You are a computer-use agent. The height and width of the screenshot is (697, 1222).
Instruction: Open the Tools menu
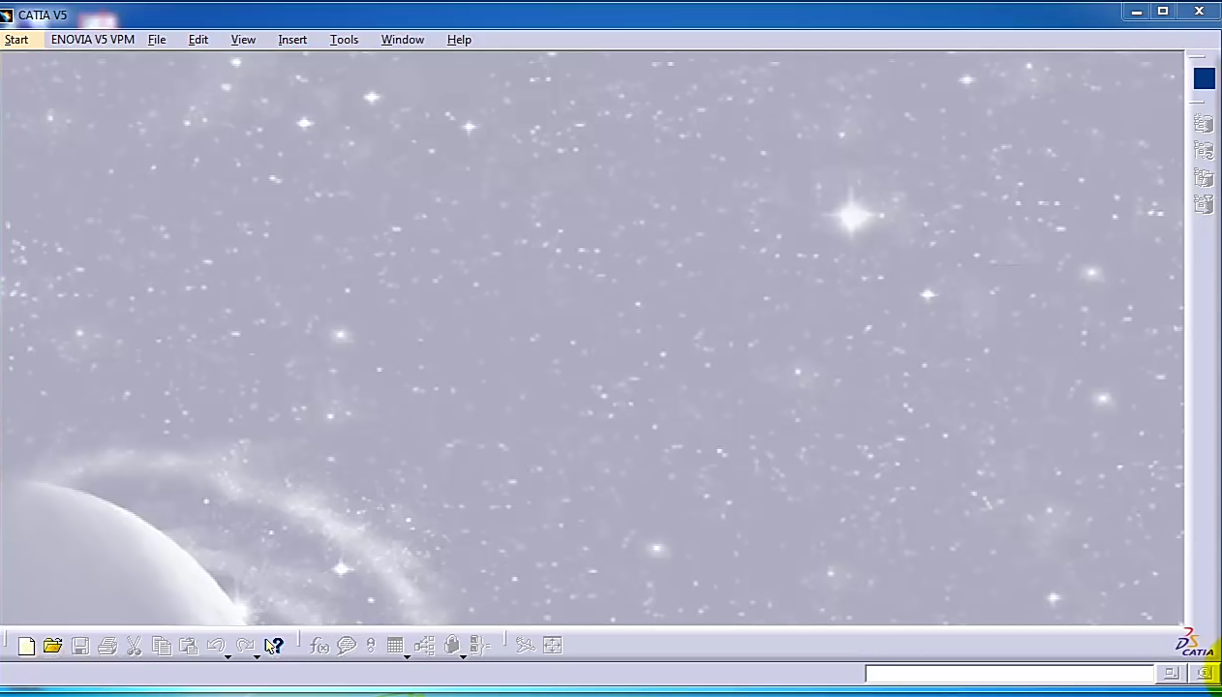coord(344,40)
